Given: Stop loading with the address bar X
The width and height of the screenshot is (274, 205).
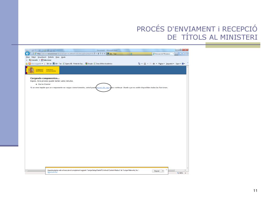Looking at the screenshot, I should click(105, 54).
